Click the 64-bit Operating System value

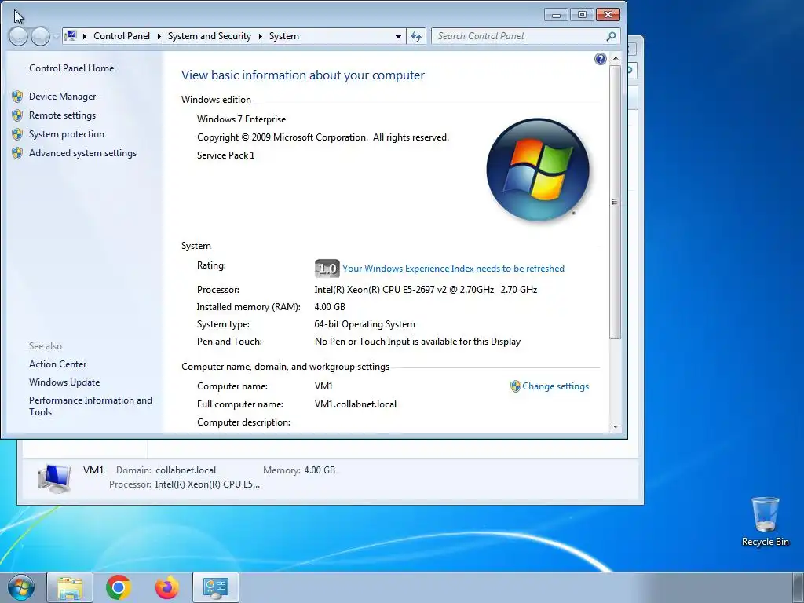point(364,324)
